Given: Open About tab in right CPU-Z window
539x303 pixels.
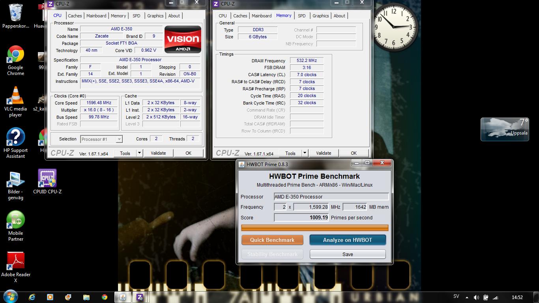Looking at the screenshot, I should (x=339, y=16).
